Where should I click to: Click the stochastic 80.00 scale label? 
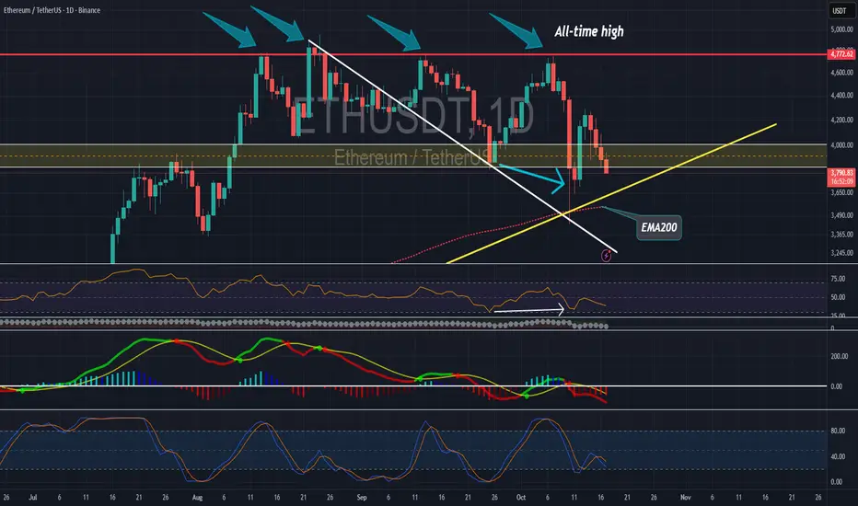coord(838,431)
